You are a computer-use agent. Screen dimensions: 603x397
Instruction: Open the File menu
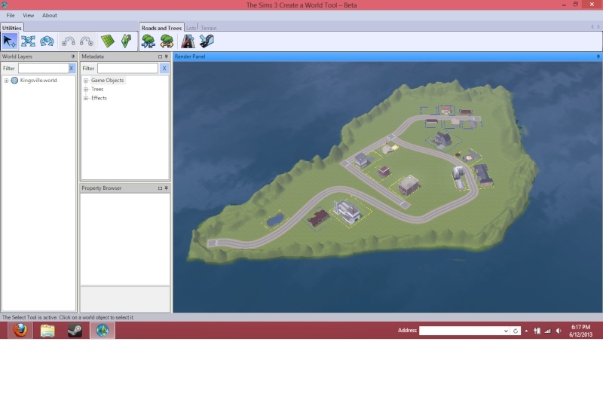tap(11, 15)
